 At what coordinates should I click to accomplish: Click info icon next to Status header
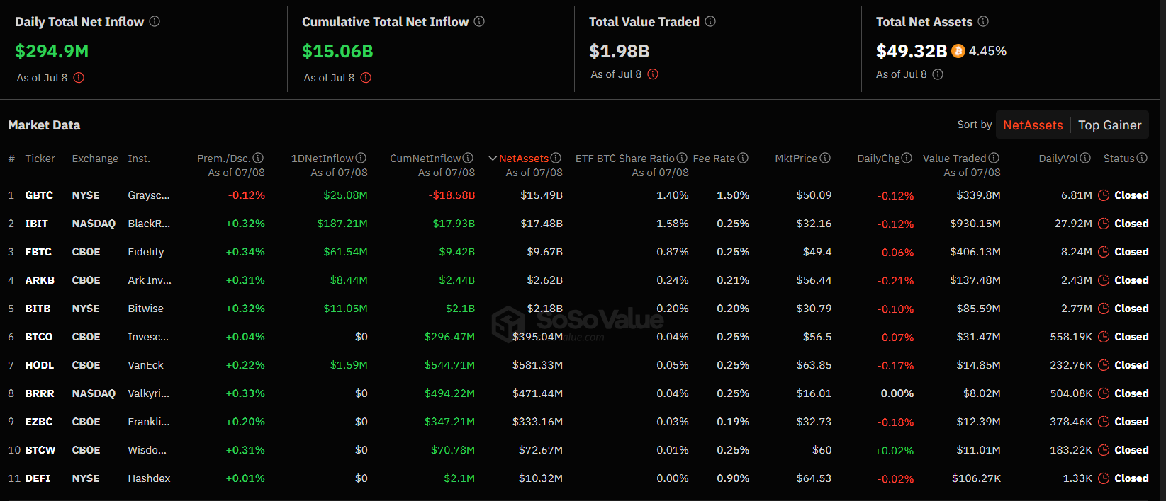[1142, 158]
